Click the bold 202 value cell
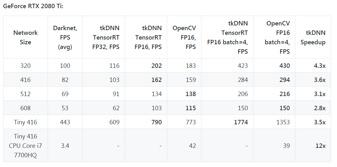Image resolution: width=337 pixels, height=167 pixels. pyautogui.click(x=156, y=66)
